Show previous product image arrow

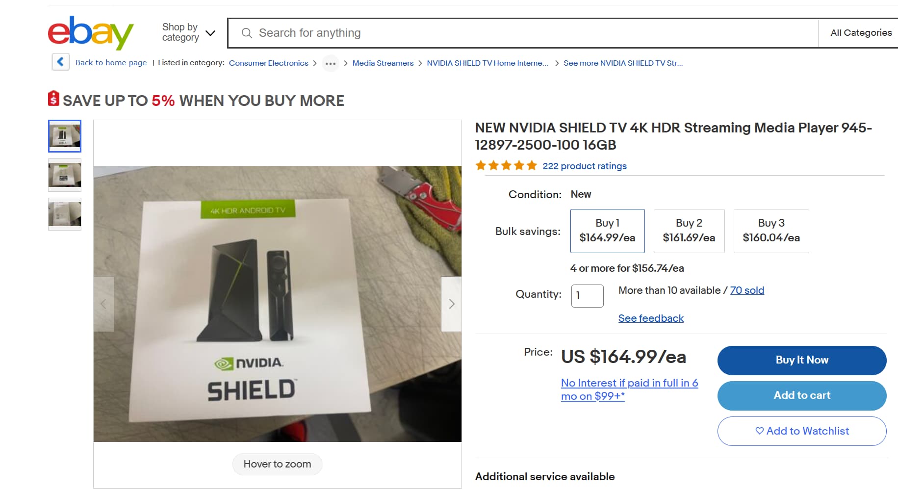point(103,304)
